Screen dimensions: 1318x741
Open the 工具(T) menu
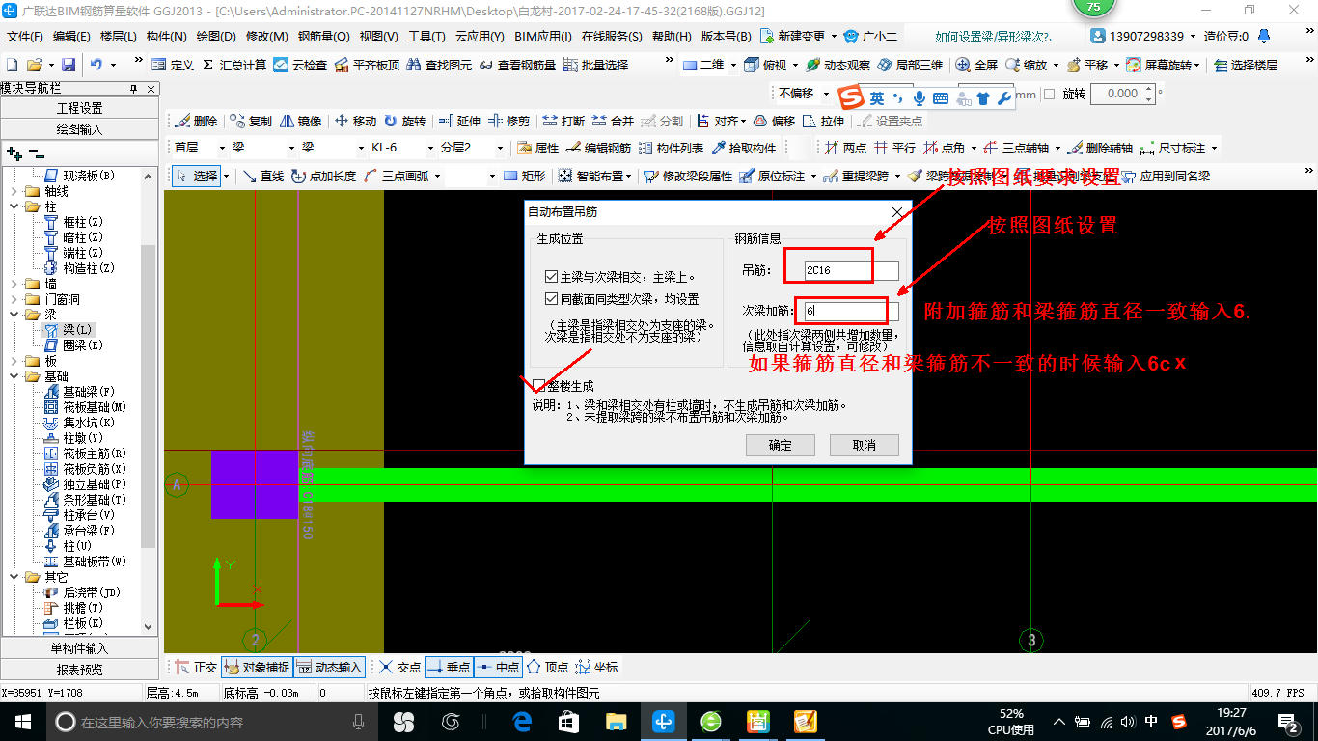(426, 37)
